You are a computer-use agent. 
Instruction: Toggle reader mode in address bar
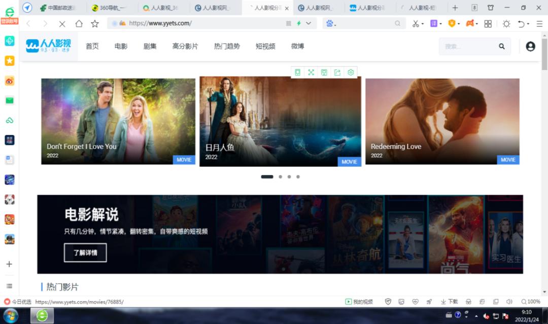point(288,23)
